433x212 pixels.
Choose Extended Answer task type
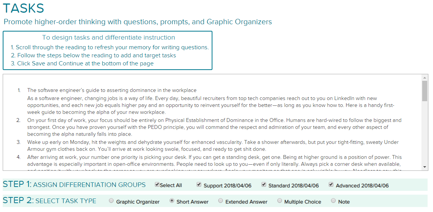point(221,201)
